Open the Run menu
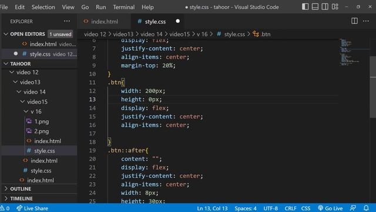The image size is (376, 212). point(100,7)
